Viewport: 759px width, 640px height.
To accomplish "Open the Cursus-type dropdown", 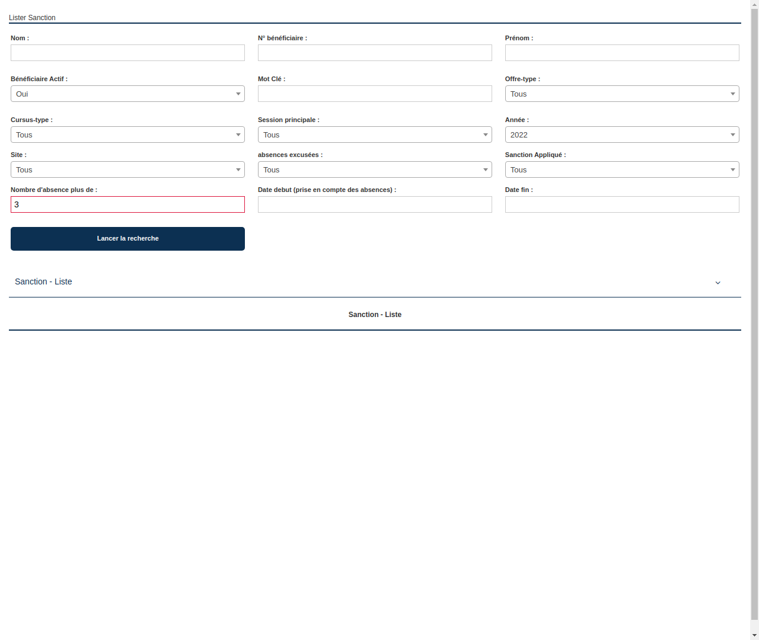I will (x=127, y=135).
